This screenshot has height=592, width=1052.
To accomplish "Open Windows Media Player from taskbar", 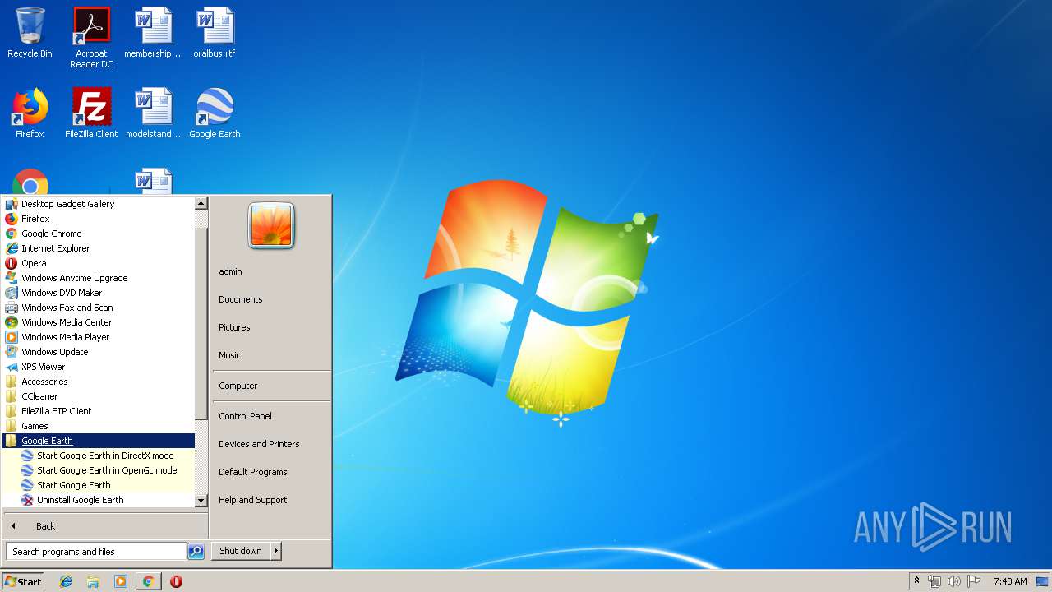I will click(121, 581).
